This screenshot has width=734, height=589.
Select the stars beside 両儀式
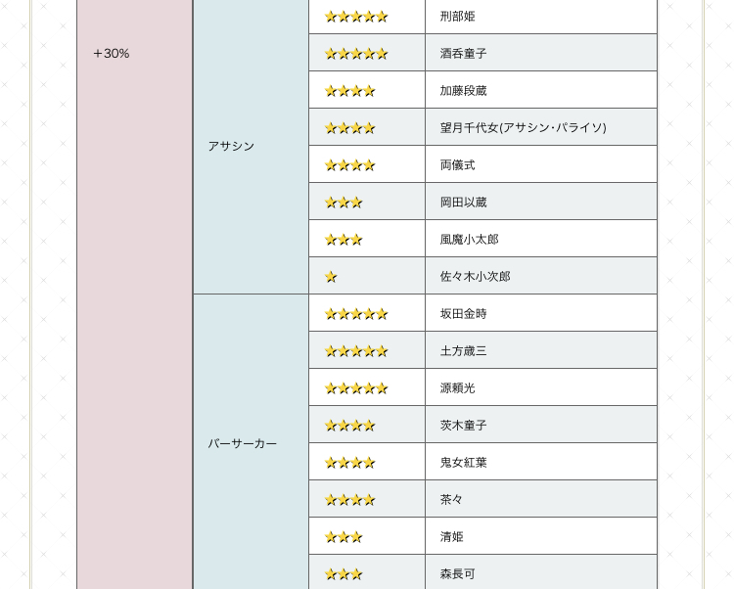click(349, 165)
